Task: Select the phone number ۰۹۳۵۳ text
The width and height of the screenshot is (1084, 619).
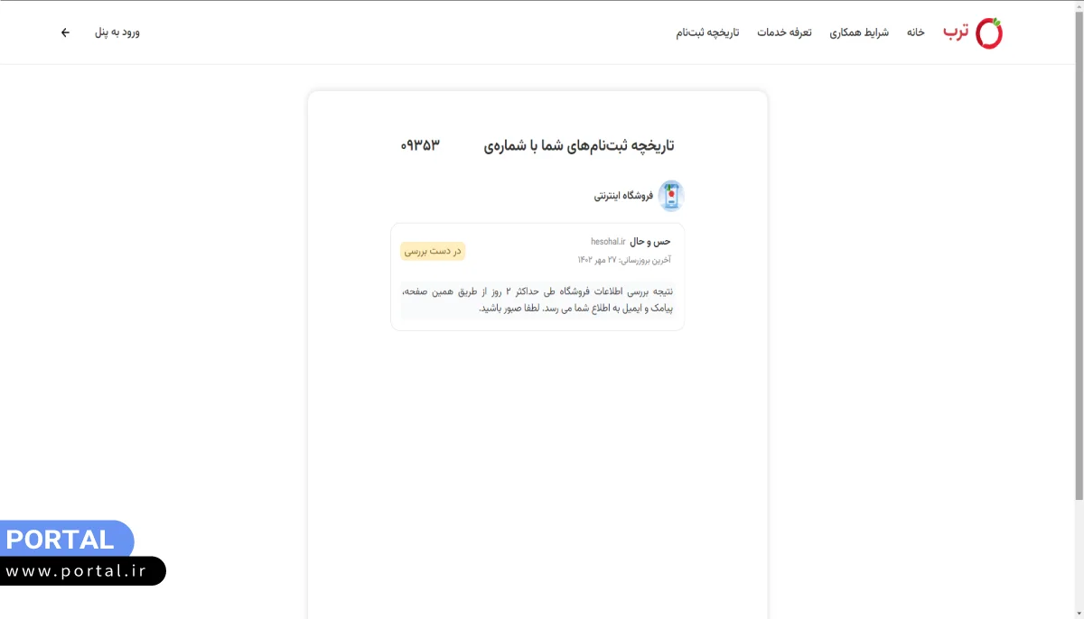Action: point(421,144)
